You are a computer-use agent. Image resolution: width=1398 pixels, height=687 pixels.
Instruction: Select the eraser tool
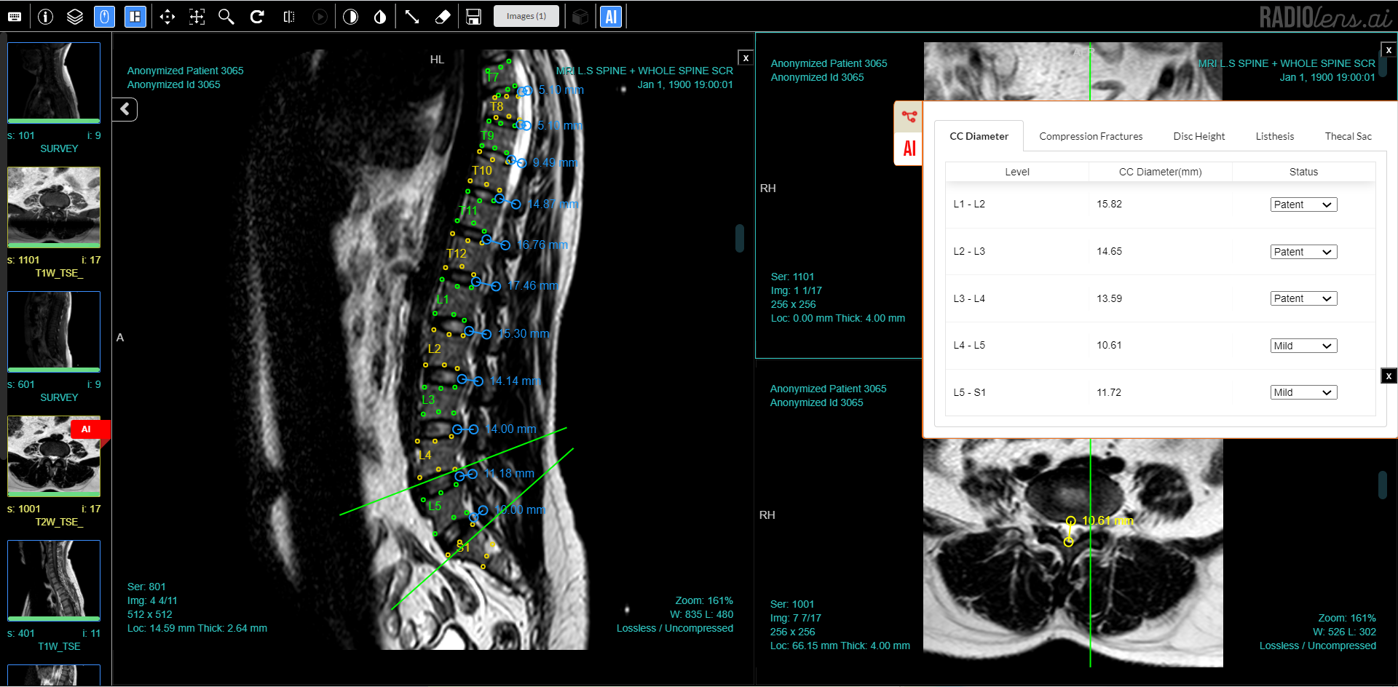coord(442,17)
